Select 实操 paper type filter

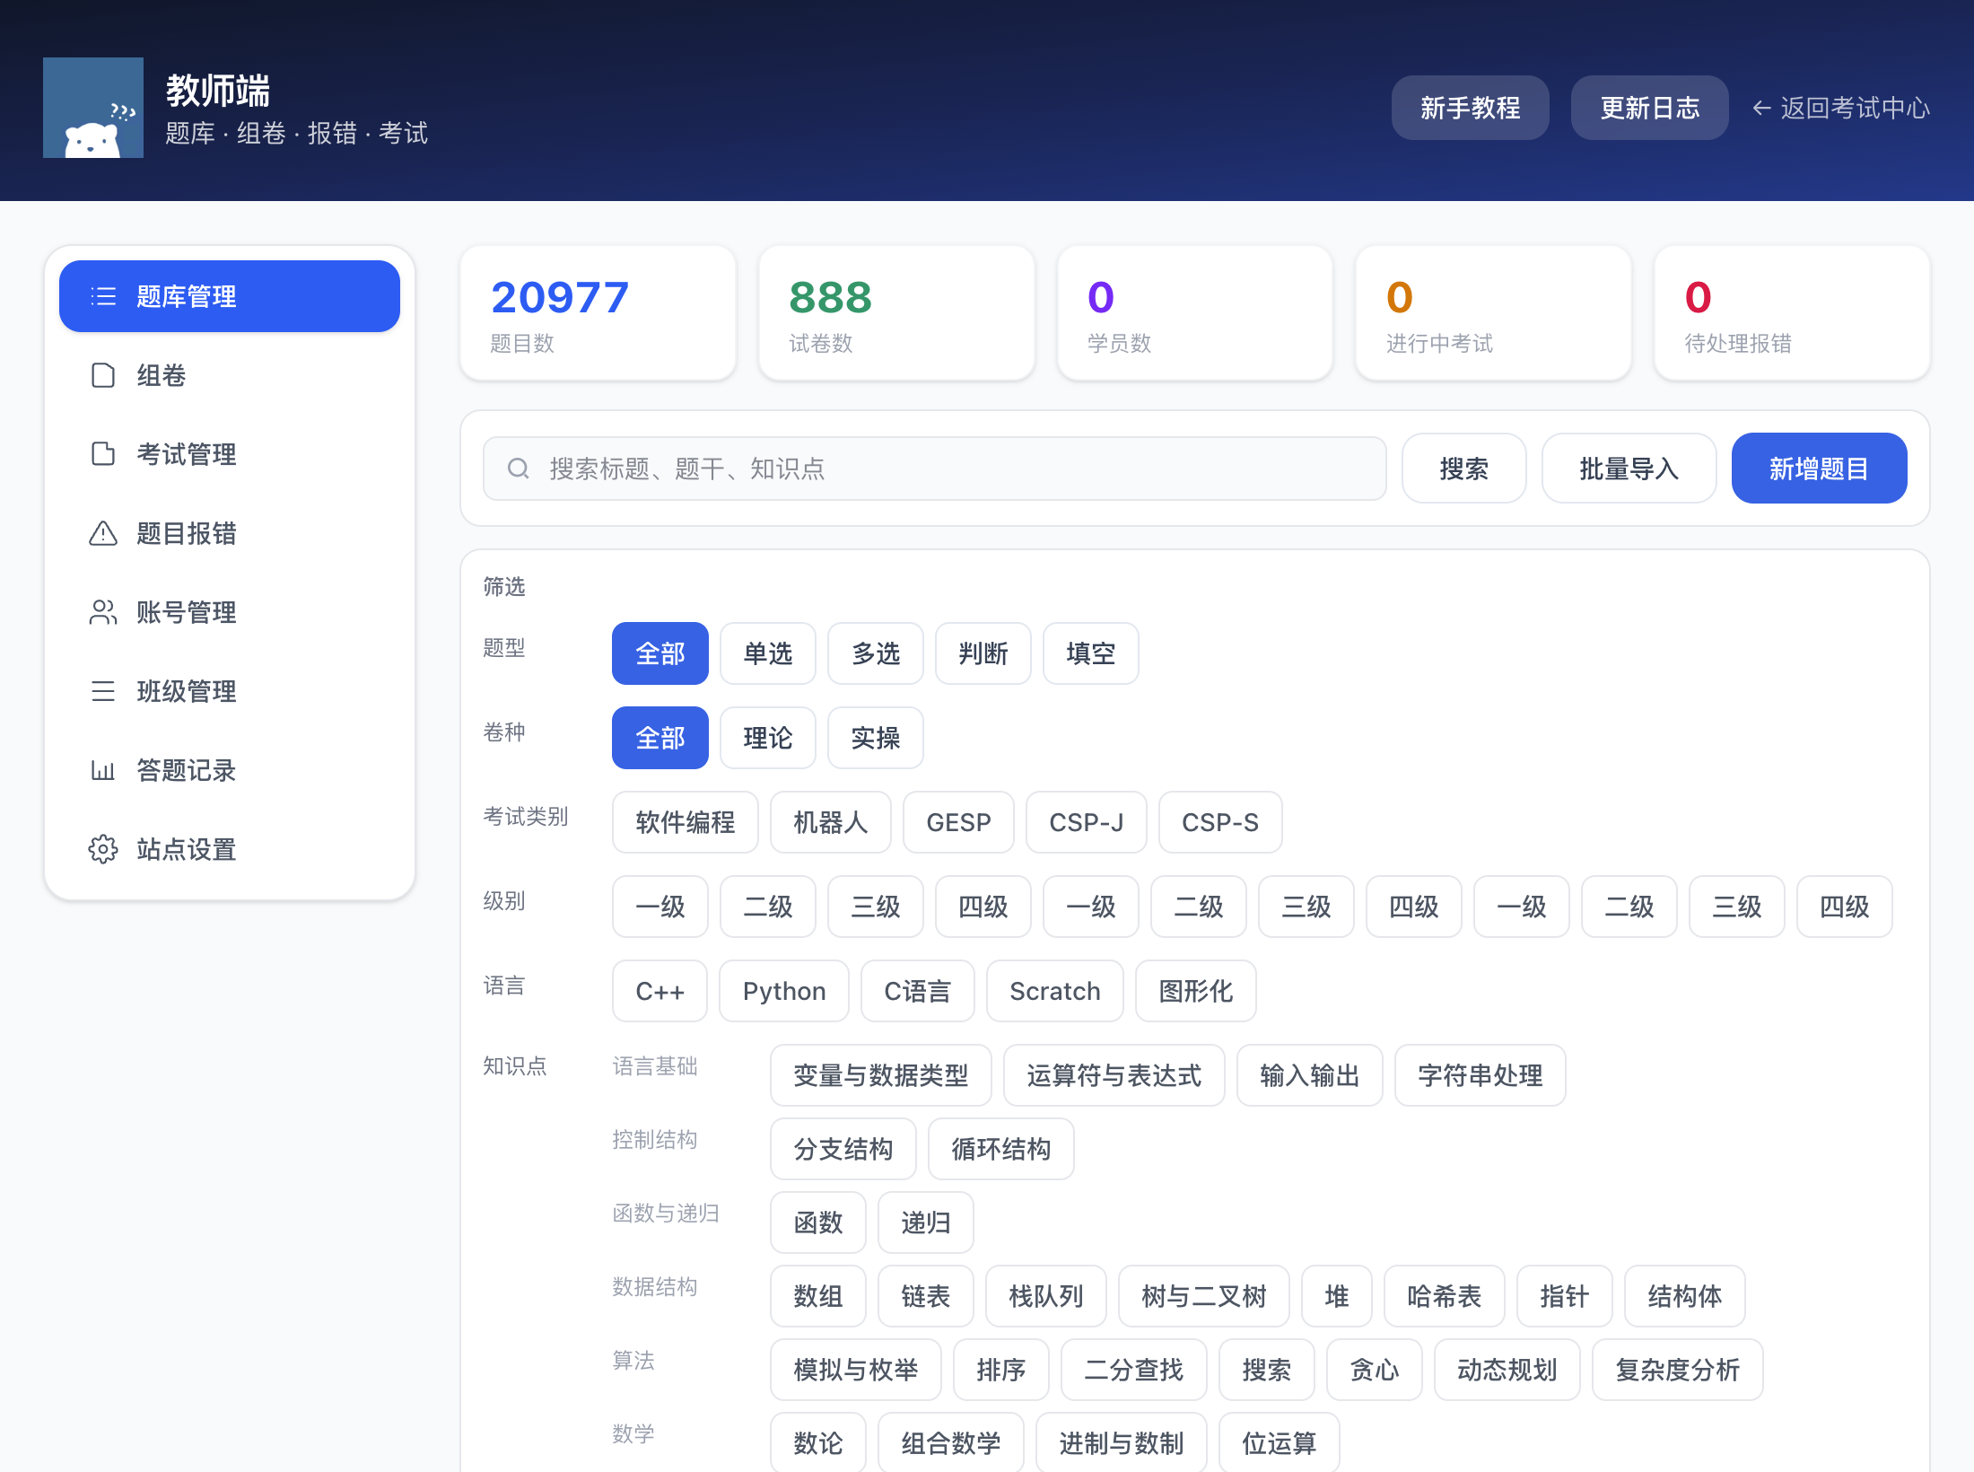[x=876, y=738]
